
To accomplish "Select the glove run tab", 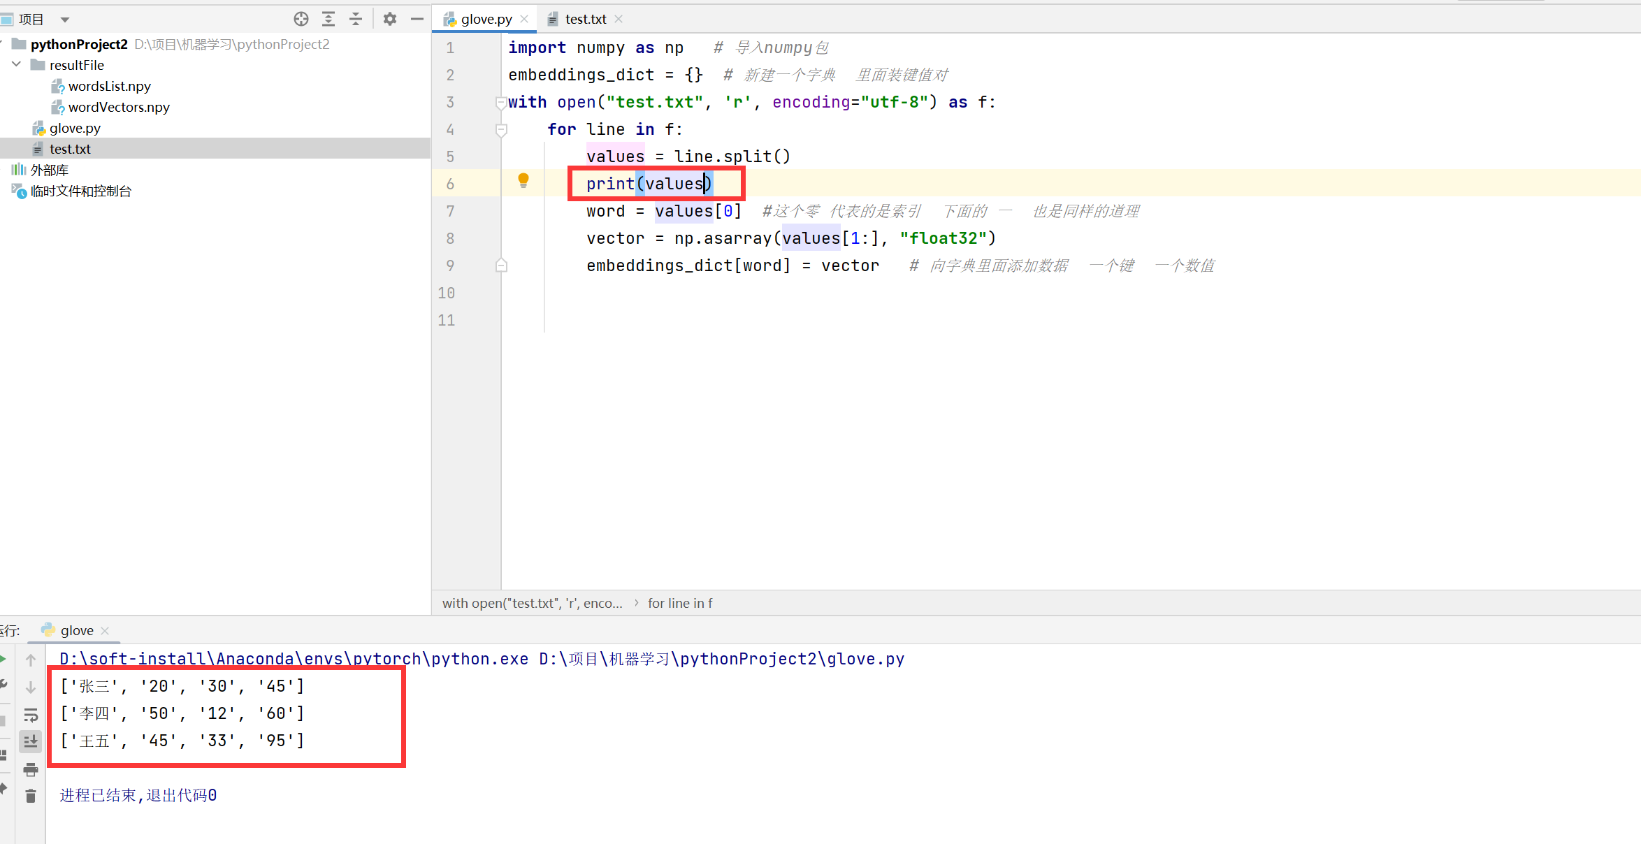I will tap(76, 630).
